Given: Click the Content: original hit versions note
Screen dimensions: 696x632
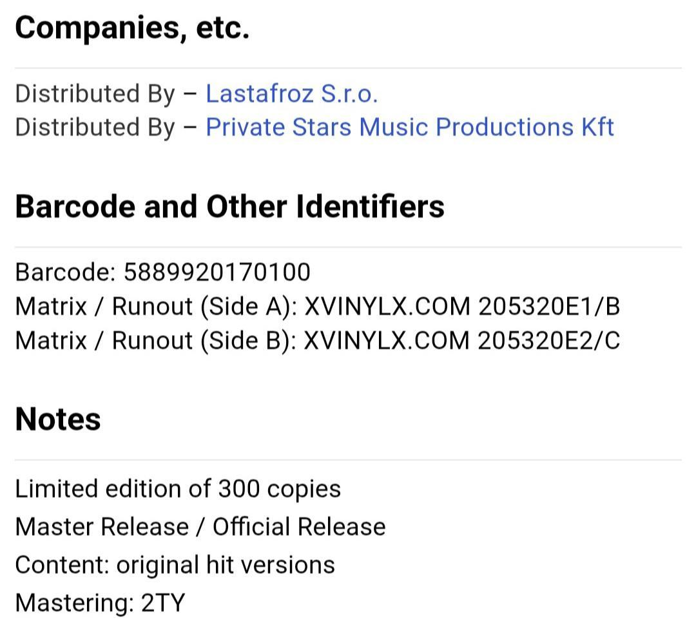Looking at the screenshot, I should pyautogui.click(x=175, y=565).
